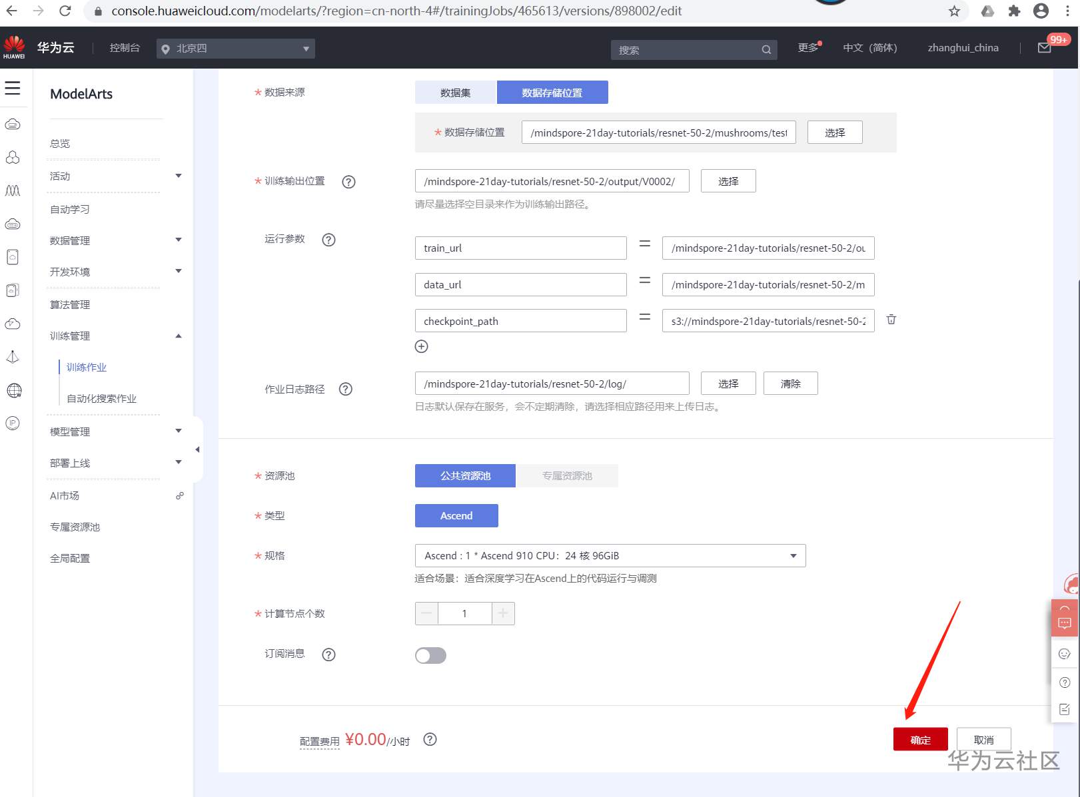Open the browser profile avatar
Image resolution: width=1080 pixels, height=797 pixels.
click(1041, 11)
